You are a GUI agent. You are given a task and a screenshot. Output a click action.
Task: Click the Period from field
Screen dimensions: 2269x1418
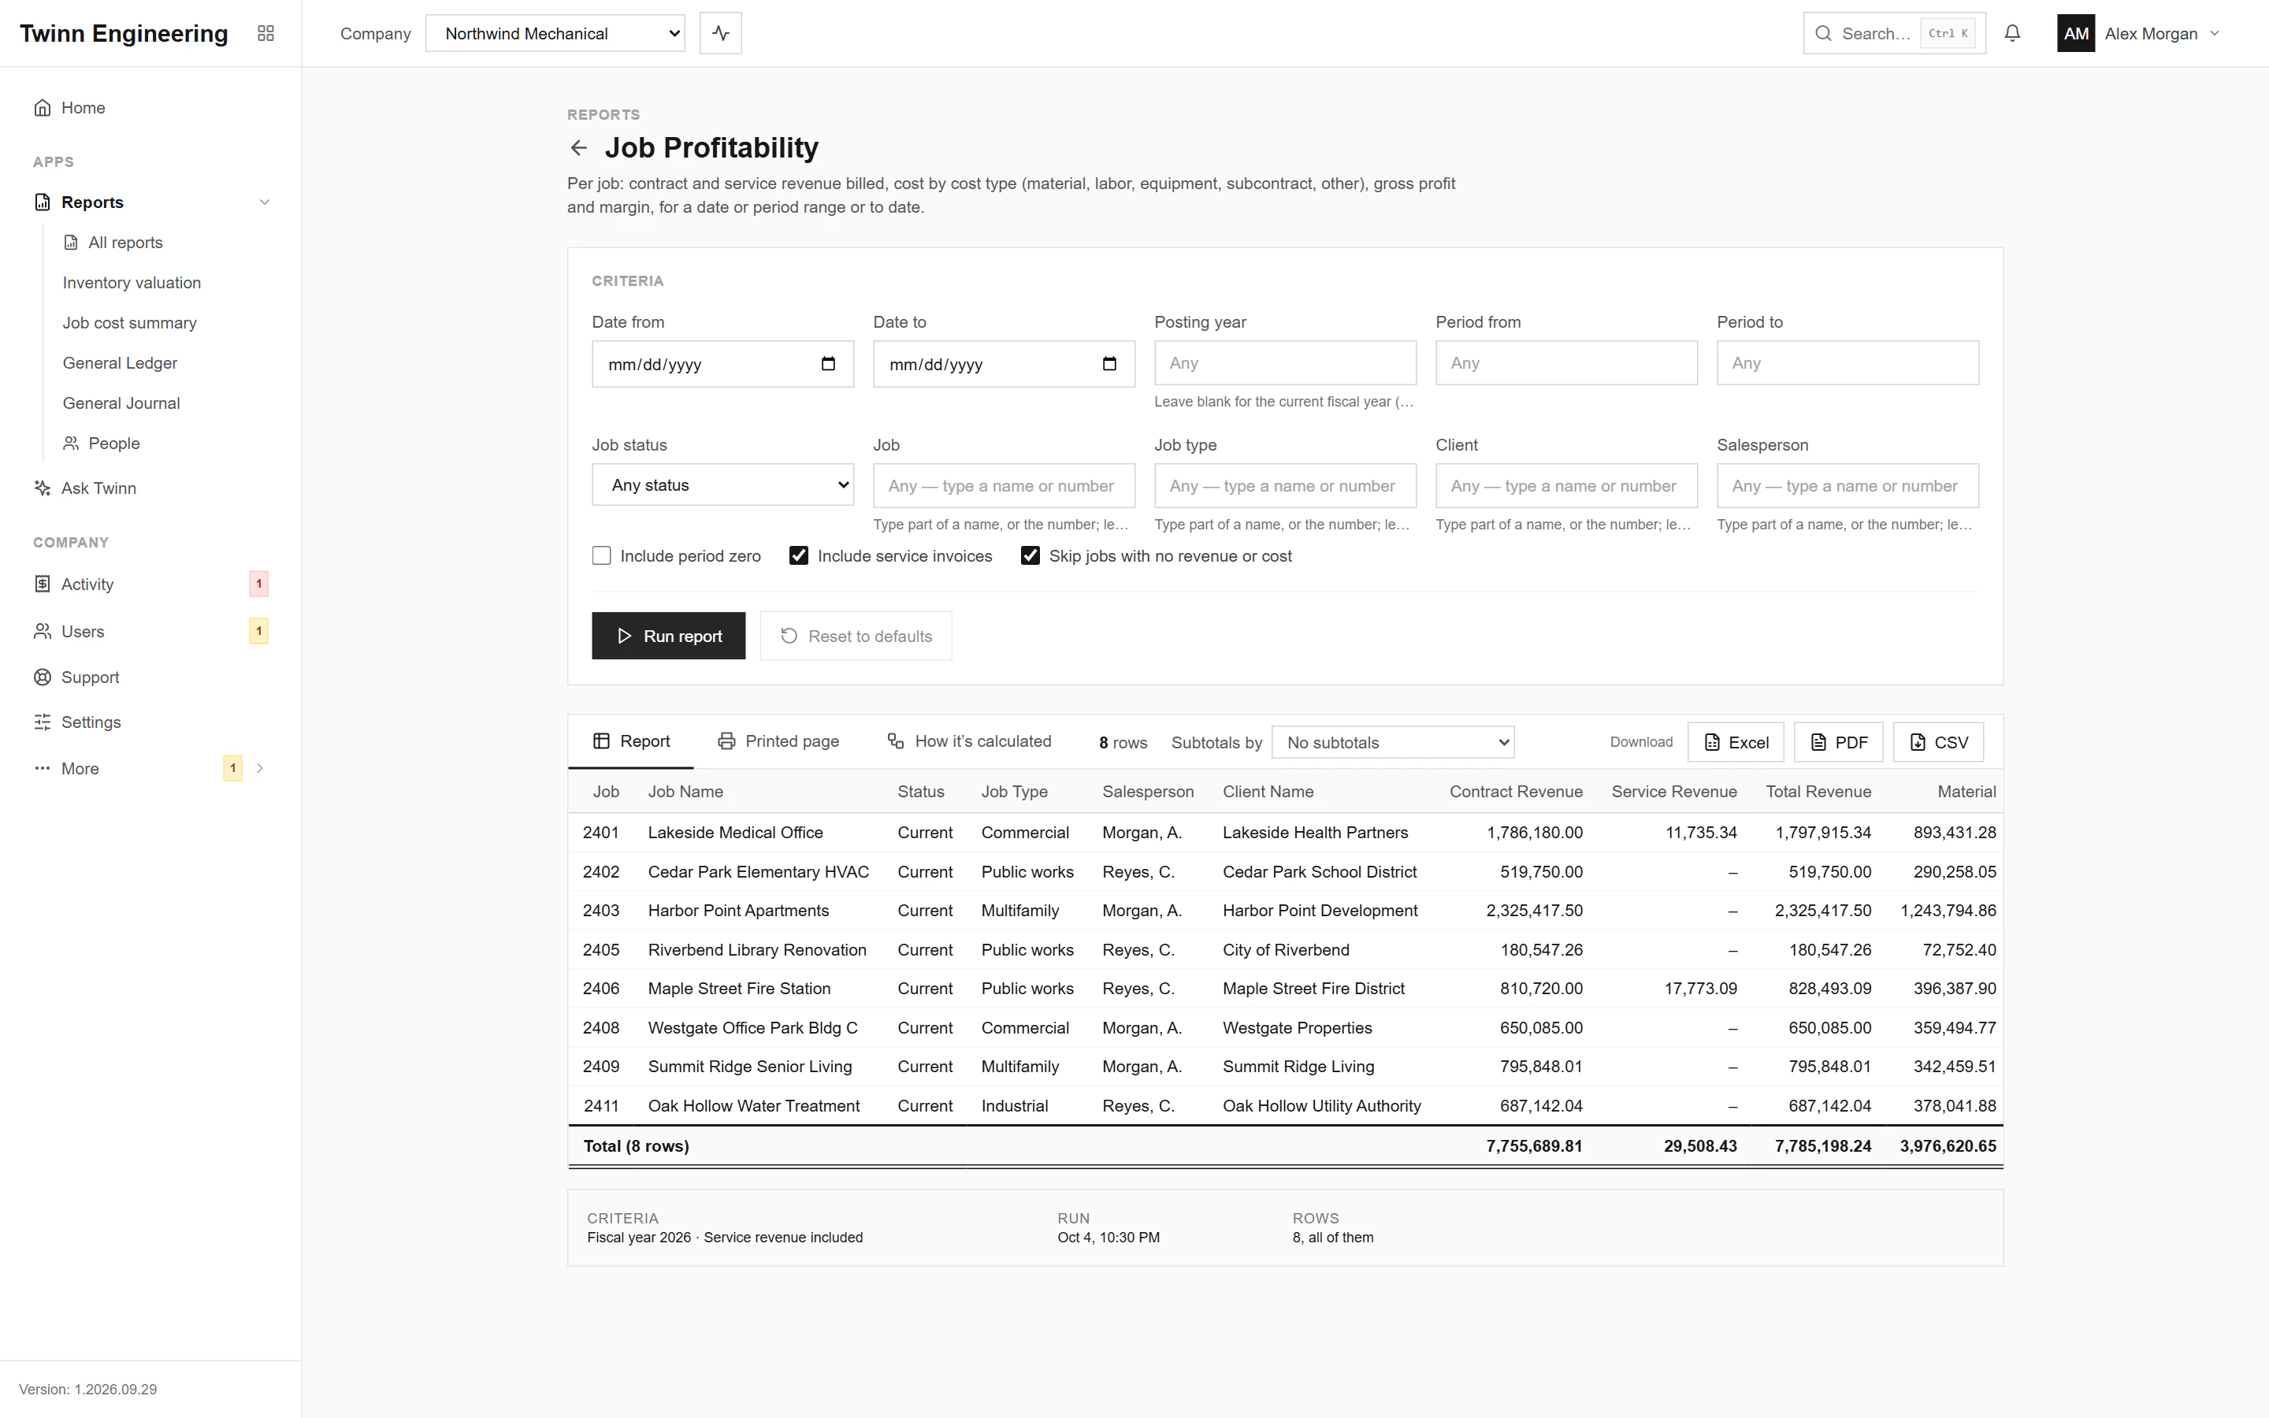[x=1565, y=364]
